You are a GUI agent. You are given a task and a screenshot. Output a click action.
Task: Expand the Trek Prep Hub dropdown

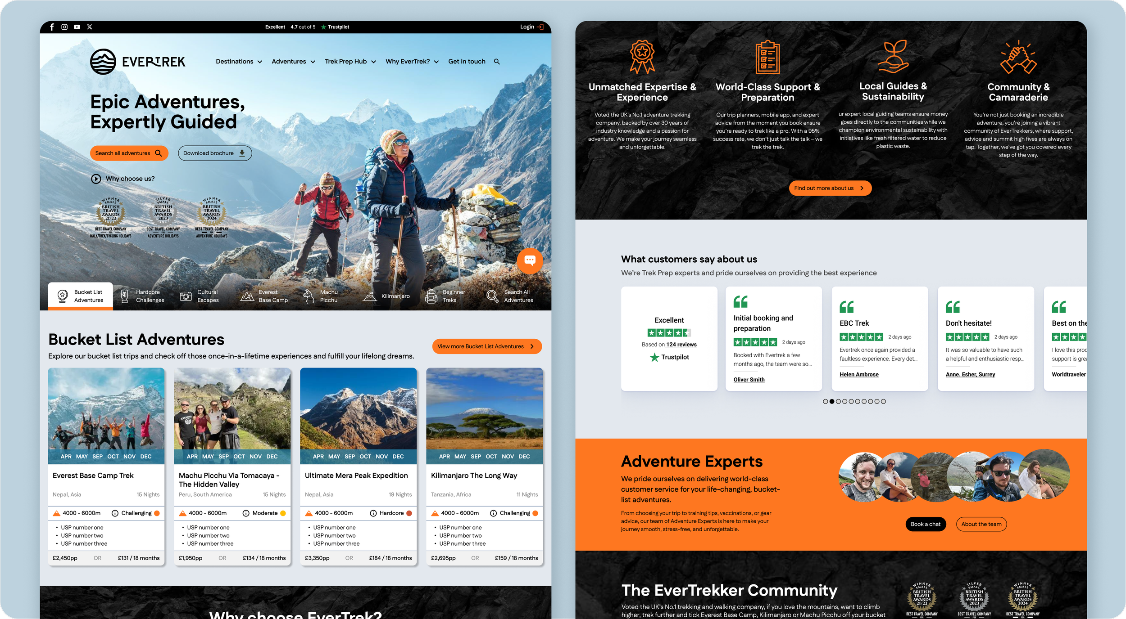click(350, 62)
